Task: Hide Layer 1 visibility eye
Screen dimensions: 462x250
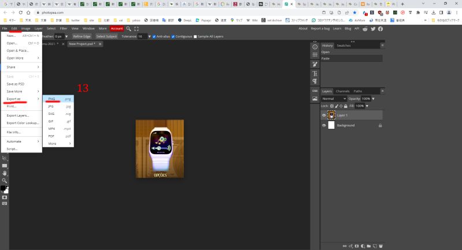Action: pos(324,115)
